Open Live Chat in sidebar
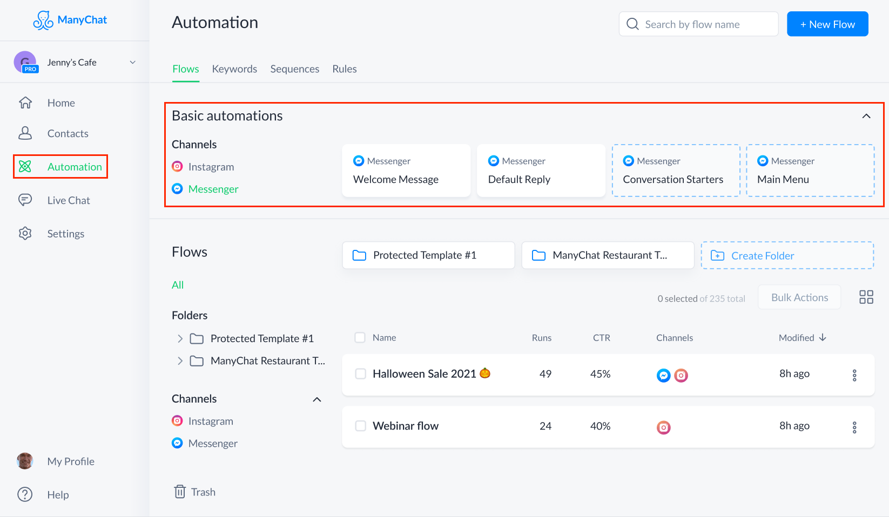The width and height of the screenshot is (889, 517). pyautogui.click(x=69, y=200)
